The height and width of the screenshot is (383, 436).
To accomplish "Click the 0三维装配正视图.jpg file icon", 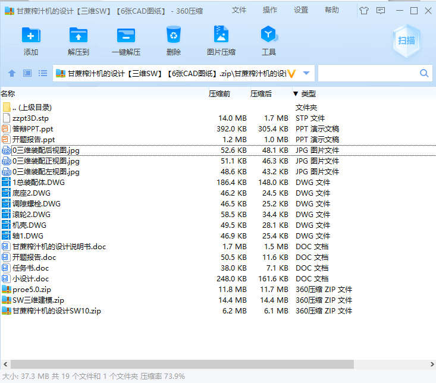I will point(6,161).
